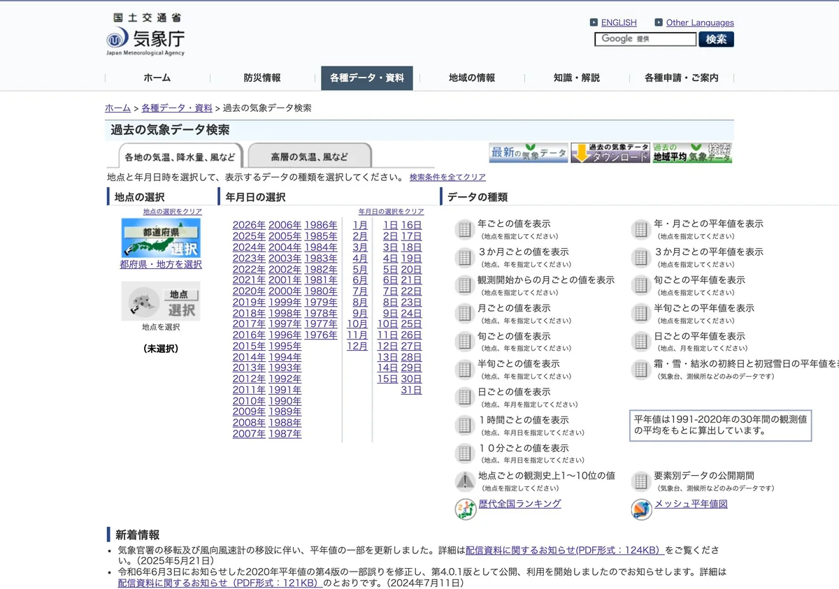
Task: Click the Google search input field
Action: [x=645, y=39]
